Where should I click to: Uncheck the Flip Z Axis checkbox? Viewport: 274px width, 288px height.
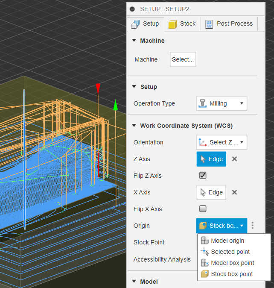pyautogui.click(x=203, y=176)
